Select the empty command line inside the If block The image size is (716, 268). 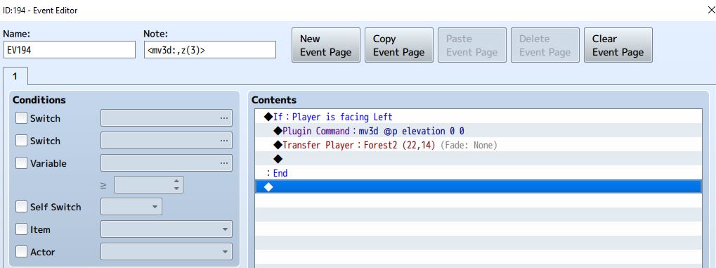click(478, 159)
